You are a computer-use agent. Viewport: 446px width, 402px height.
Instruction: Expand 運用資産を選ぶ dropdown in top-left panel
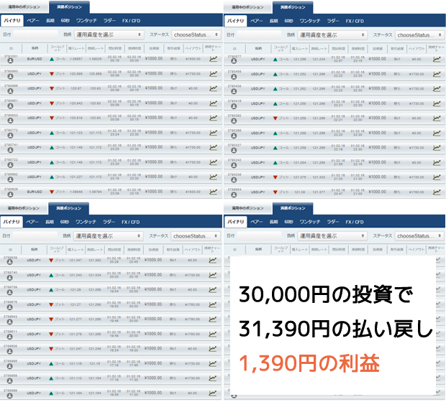pos(109,34)
